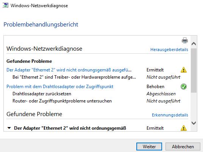Click the warning icon in the lower Gefundene Probleme section
203x152 pixels.
(x=184, y=128)
